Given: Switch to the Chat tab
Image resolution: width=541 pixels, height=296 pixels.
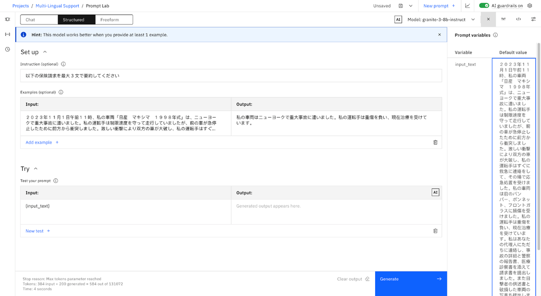Looking at the screenshot, I should (39, 20).
